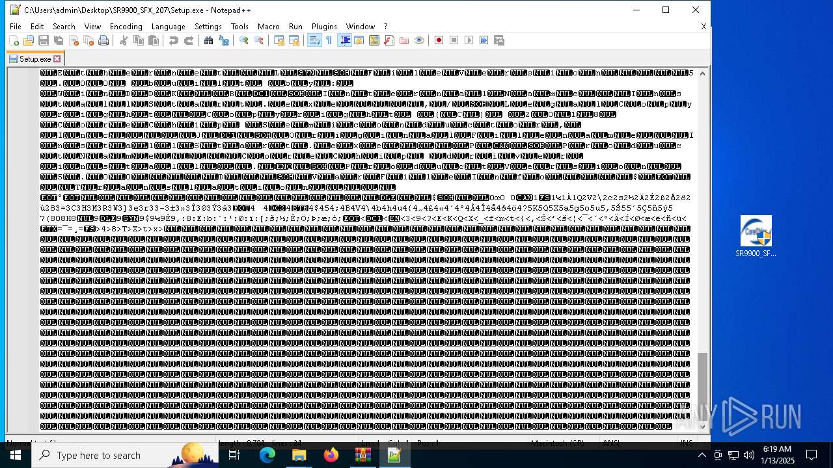The height and width of the screenshot is (468, 833).
Task: Open the File menu
Action: click(x=16, y=27)
